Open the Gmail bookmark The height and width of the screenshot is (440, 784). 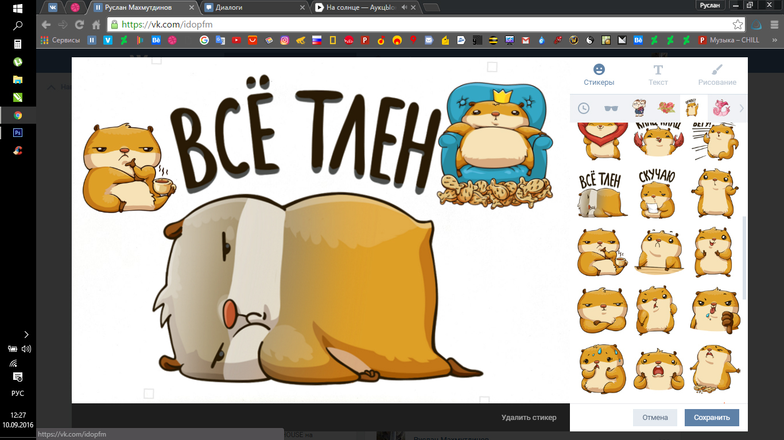[525, 40]
